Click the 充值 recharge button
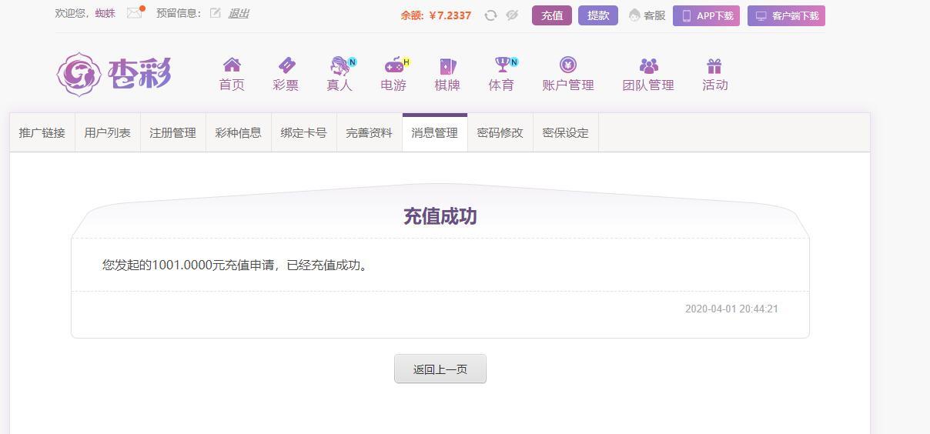 click(552, 15)
